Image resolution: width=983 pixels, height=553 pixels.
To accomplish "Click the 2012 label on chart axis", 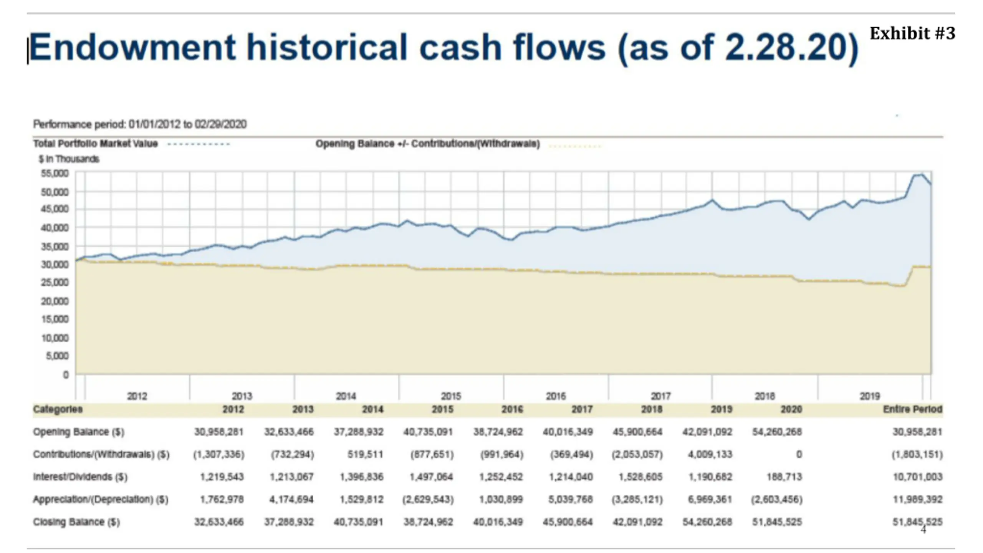I will (x=137, y=396).
